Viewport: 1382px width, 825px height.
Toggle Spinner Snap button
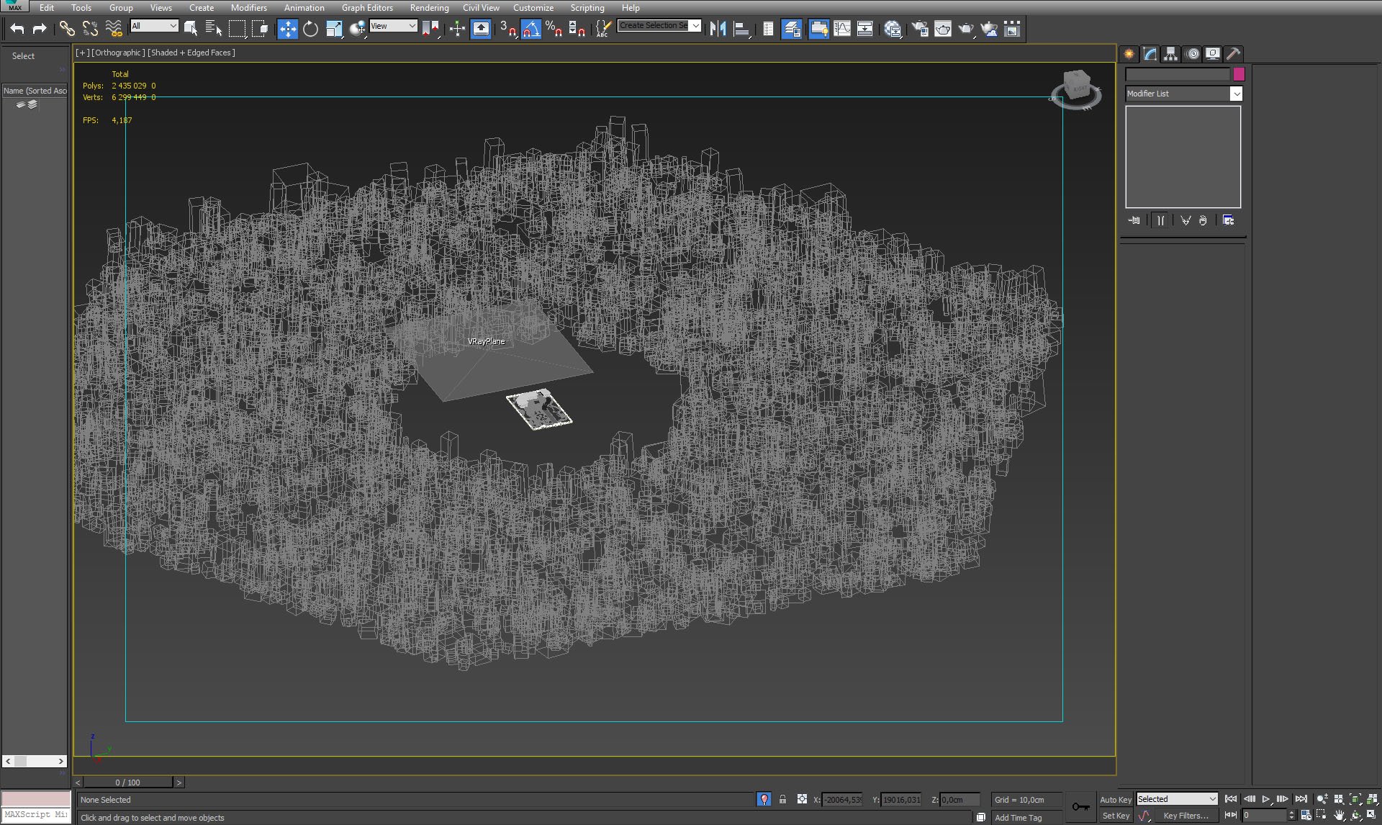tap(577, 29)
